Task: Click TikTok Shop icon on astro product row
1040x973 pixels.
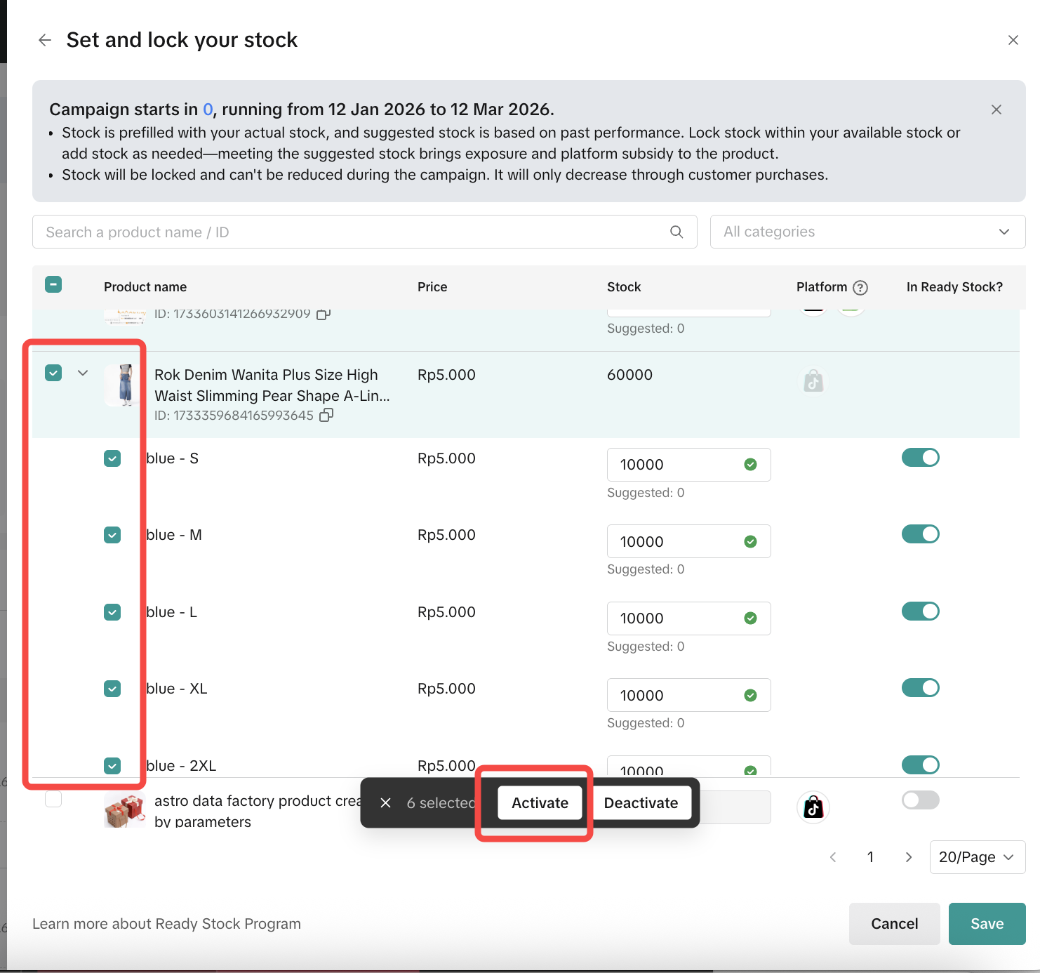Action: [x=813, y=807]
